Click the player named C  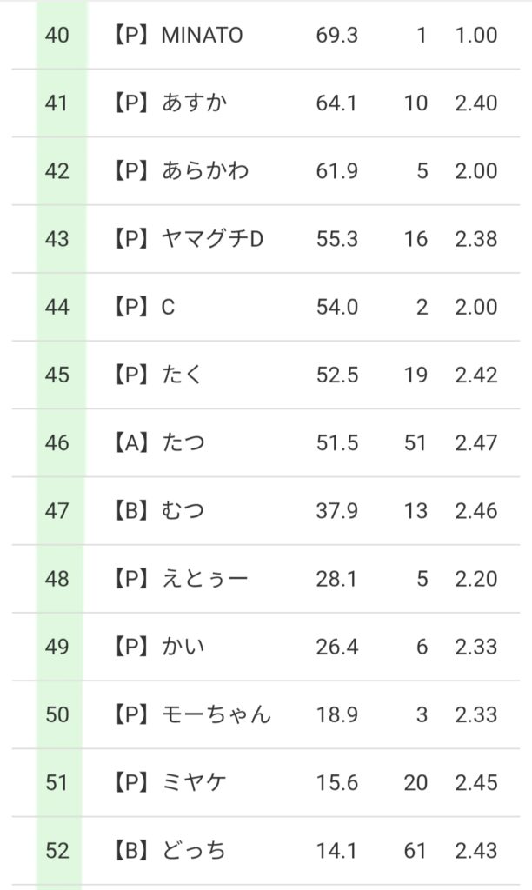coord(168,307)
